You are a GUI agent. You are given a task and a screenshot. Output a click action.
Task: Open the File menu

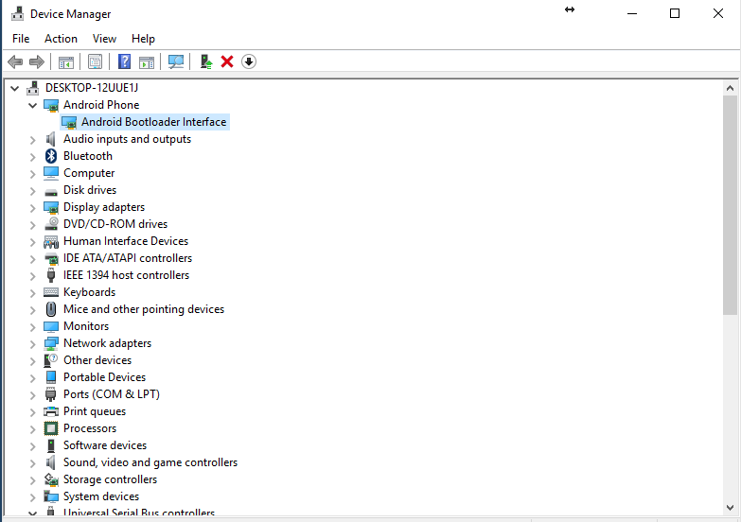pos(21,39)
